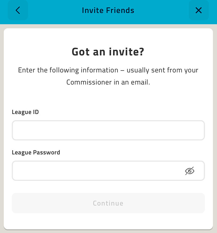This screenshot has height=233, width=217.
Task: Click the word "Friends" in the header
Action: [120, 10]
